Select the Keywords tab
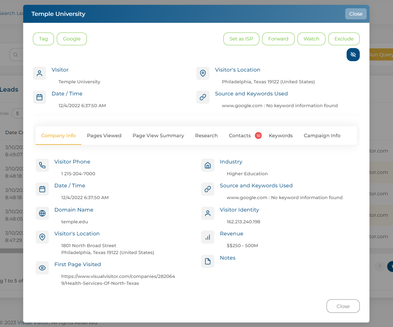393x327 pixels. 281,136
